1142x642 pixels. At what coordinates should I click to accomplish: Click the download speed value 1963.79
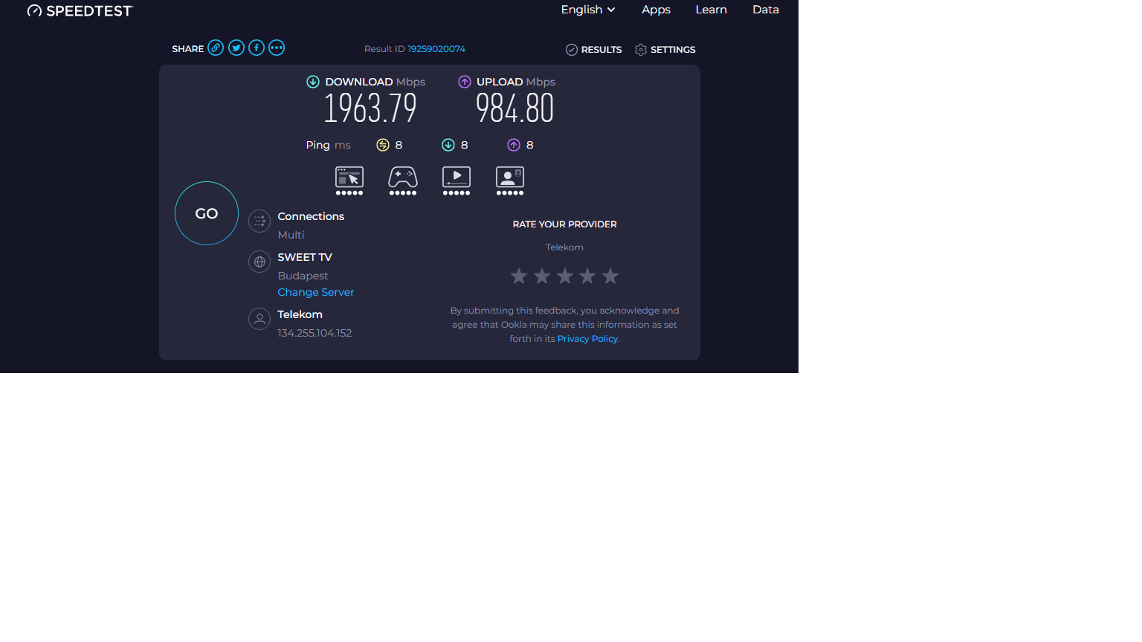click(370, 109)
